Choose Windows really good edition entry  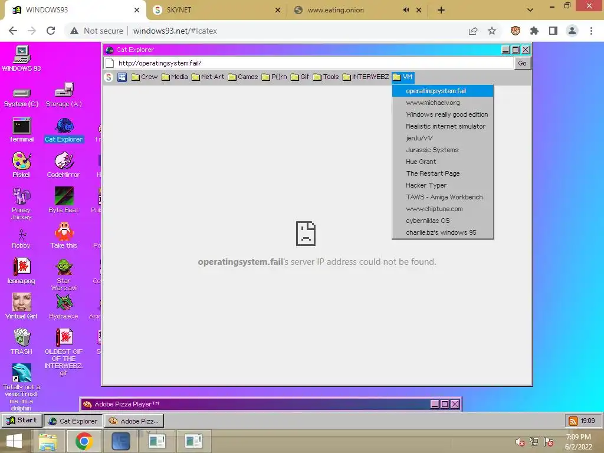click(x=442, y=114)
